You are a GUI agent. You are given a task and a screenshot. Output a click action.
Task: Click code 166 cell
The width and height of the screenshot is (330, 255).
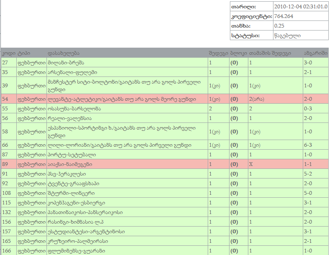(7, 251)
